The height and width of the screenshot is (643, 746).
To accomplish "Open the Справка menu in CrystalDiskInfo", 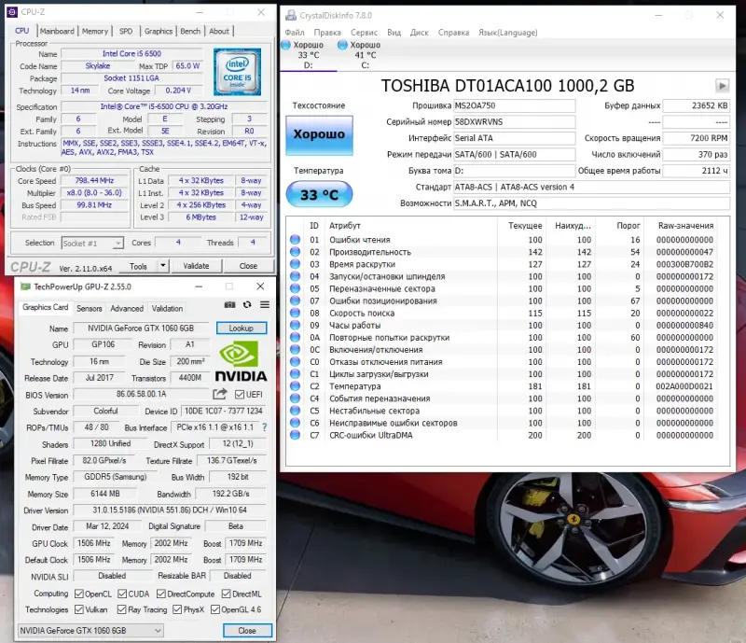I will coord(453,33).
